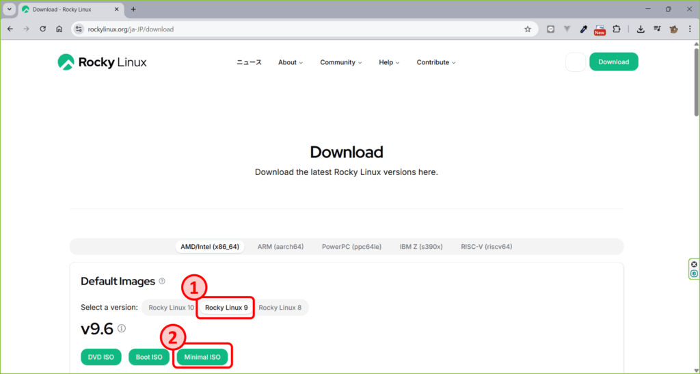Expand the About menu

click(x=291, y=62)
